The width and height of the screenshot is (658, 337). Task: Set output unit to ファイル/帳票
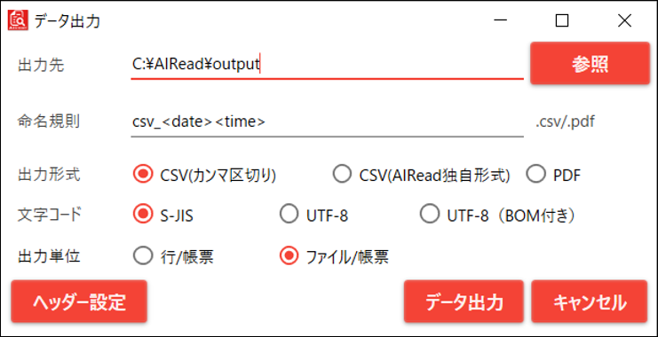point(334,256)
